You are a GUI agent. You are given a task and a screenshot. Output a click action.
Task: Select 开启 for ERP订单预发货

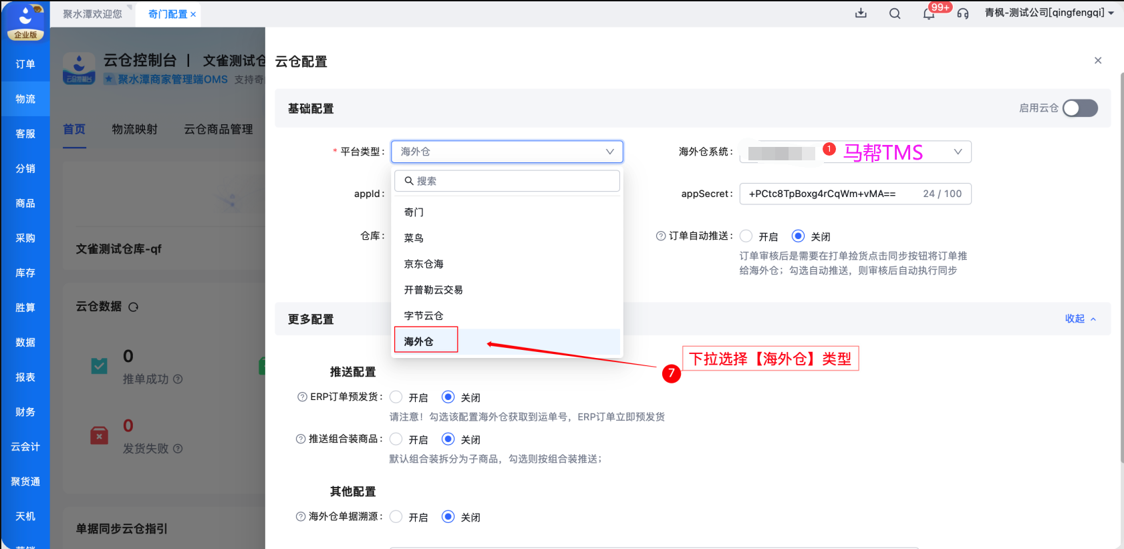396,397
